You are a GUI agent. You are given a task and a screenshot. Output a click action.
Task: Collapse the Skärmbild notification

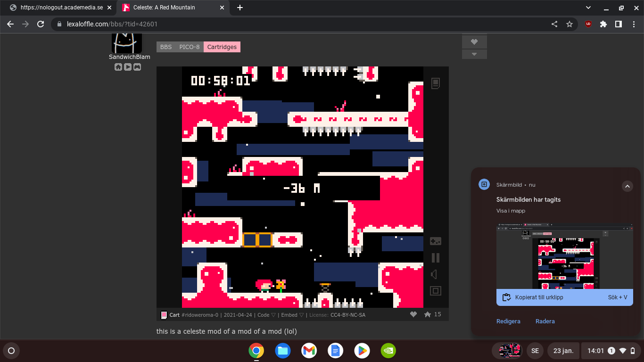pos(627,186)
